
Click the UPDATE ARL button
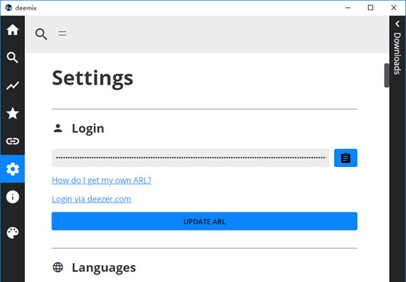click(x=204, y=221)
